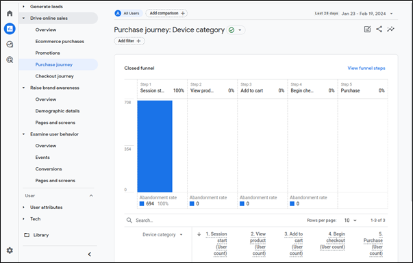Open the Insights sparkline icon

point(390,29)
